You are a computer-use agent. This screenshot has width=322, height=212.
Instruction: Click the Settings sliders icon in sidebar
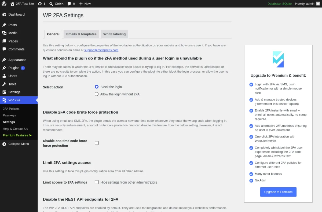[4, 92]
